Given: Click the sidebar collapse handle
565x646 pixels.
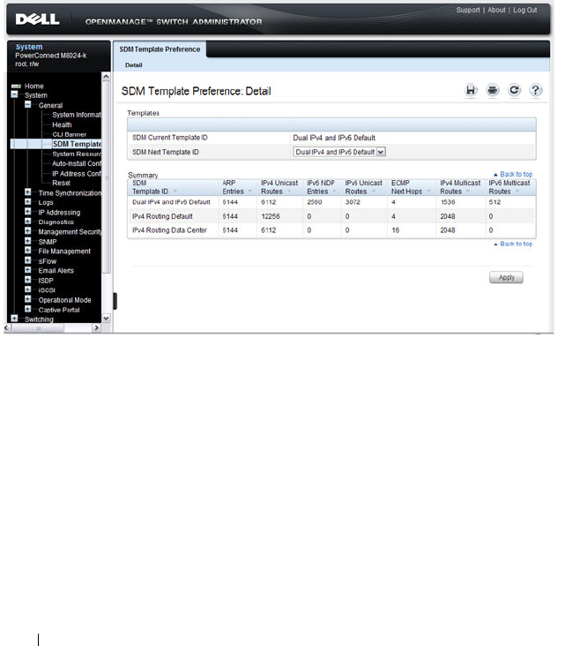Looking at the screenshot, I should click(x=115, y=301).
